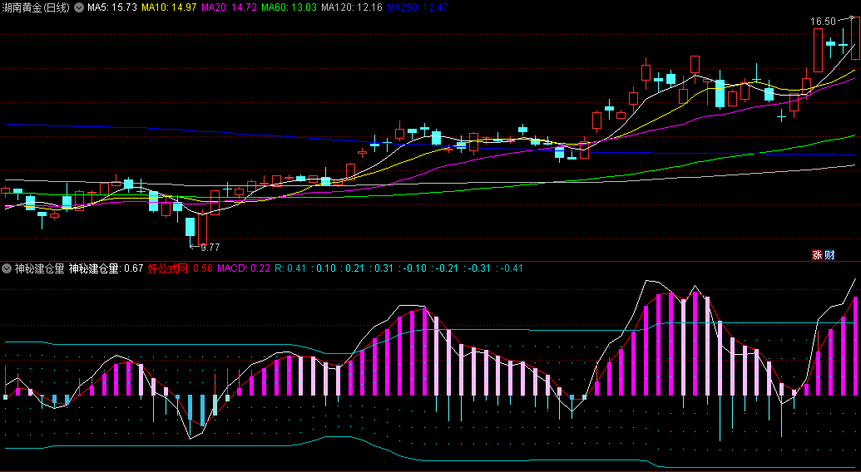
Task: Select the MA250: 12.47 label
Action: click(x=417, y=7)
